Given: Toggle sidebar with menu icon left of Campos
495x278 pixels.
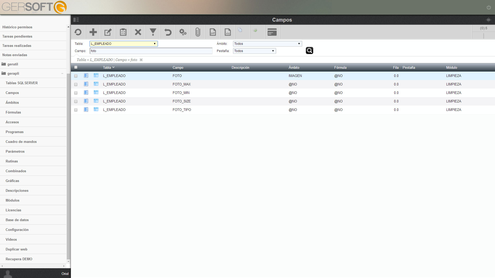Looking at the screenshot, I should point(76,20).
